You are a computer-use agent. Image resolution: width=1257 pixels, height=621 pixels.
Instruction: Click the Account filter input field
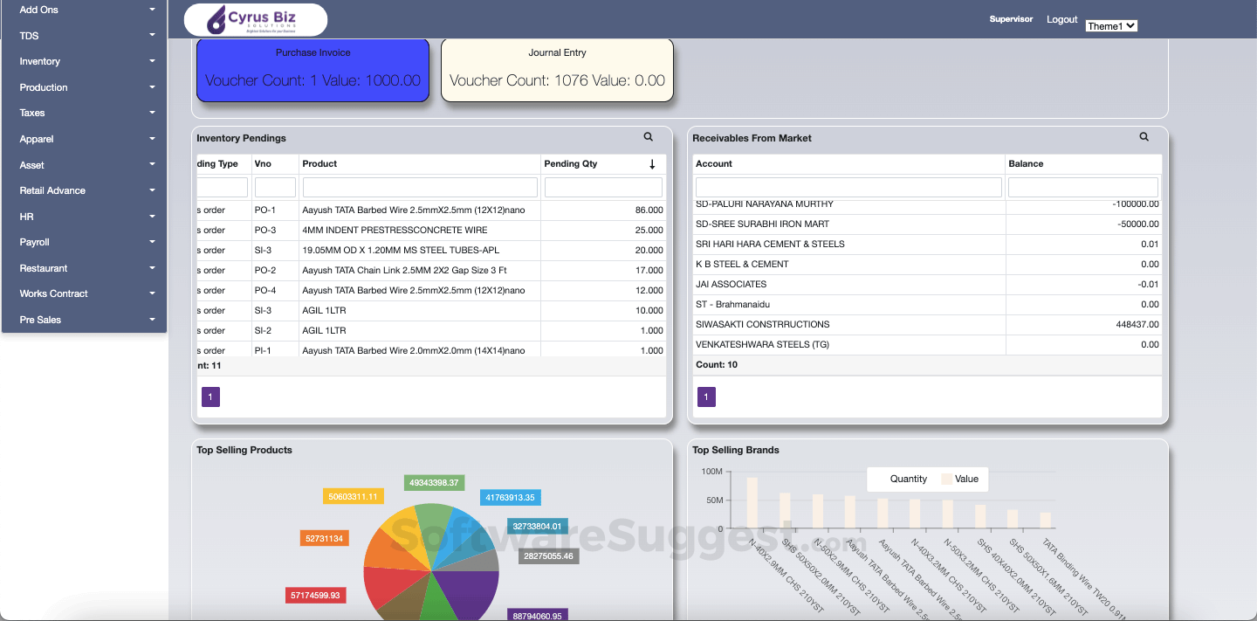(848, 186)
